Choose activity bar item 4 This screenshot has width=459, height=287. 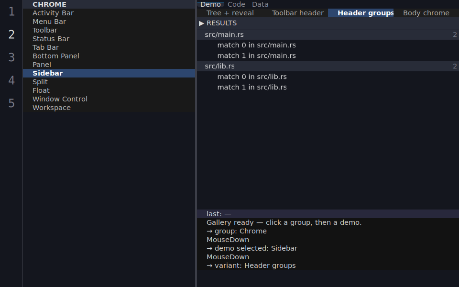(x=11, y=80)
